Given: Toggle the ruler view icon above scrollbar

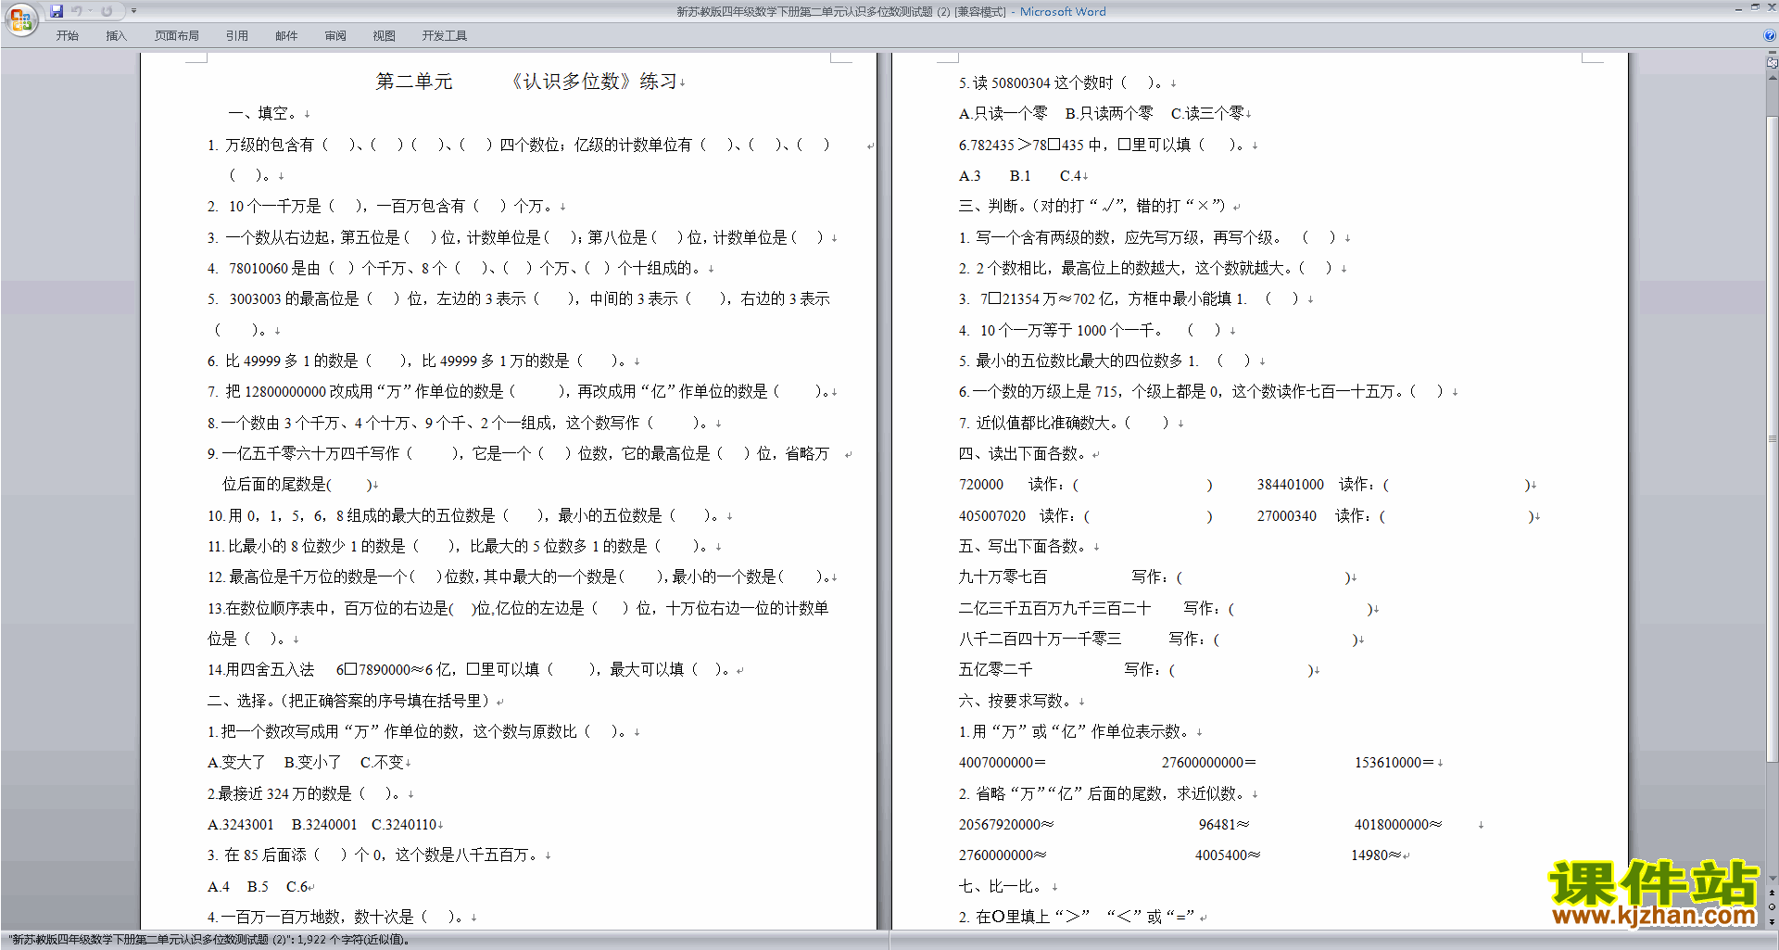Looking at the screenshot, I should coord(1772,63).
